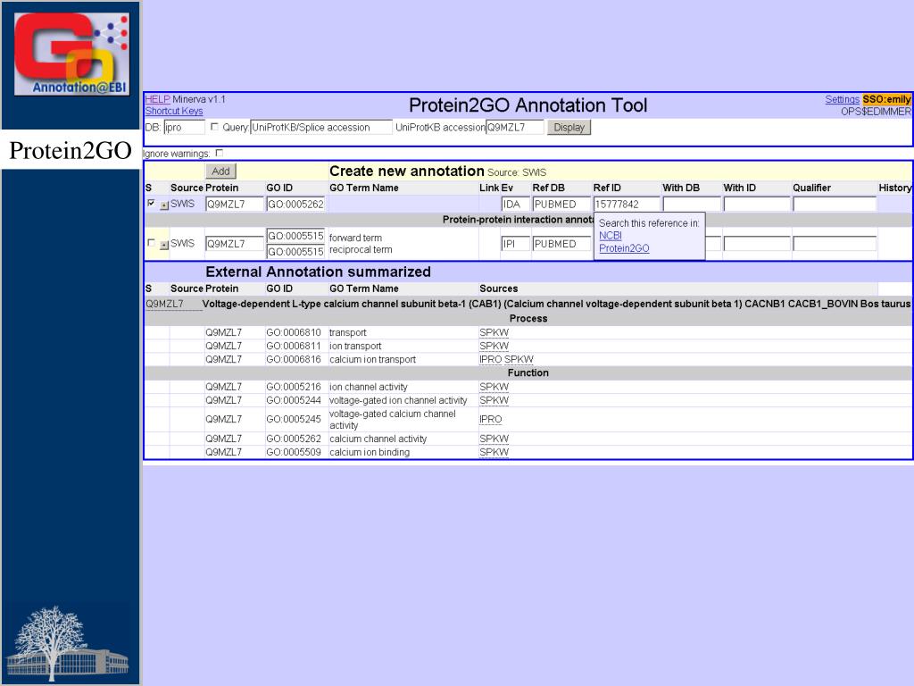Click the UniProtKB accession field
Screen dimensions: 914x686
pyautogui.click(x=515, y=127)
